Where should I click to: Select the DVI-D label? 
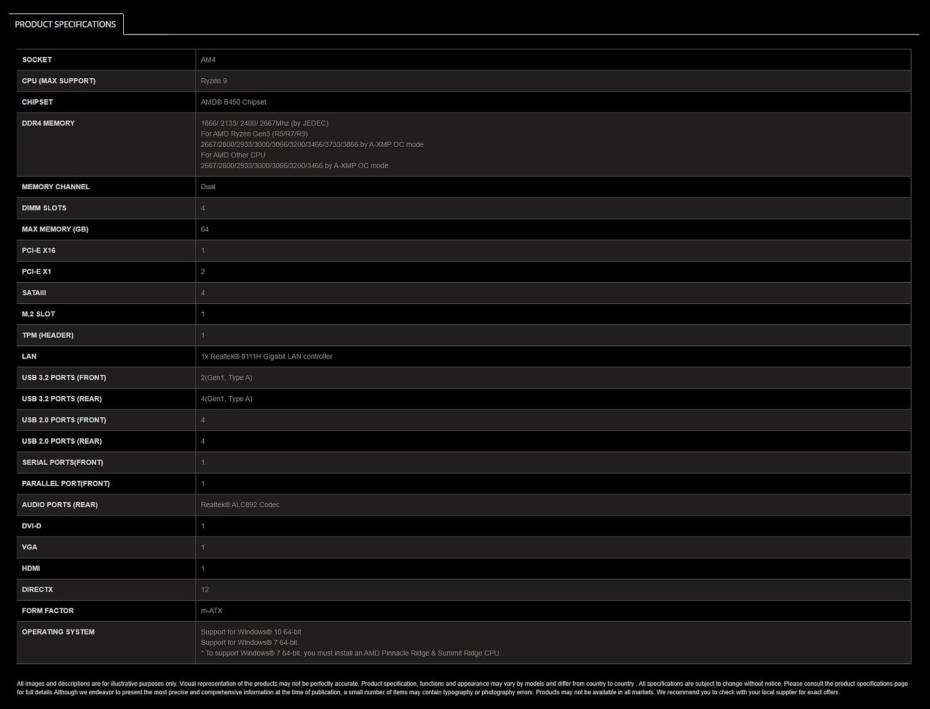pos(31,525)
